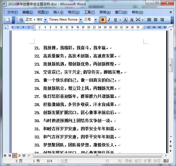Click the New Blank Document icon
The width and height of the screenshot is (176, 166).
[8, 20]
